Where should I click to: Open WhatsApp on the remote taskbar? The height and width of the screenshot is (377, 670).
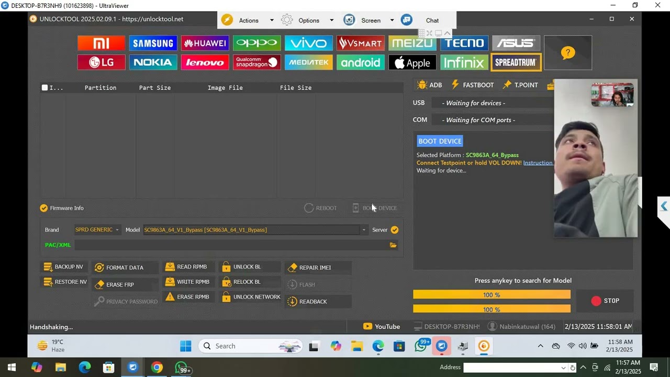tap(421, 346)
